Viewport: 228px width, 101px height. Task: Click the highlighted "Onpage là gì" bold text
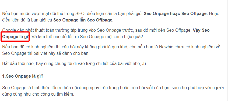click(x=15, y=37)
